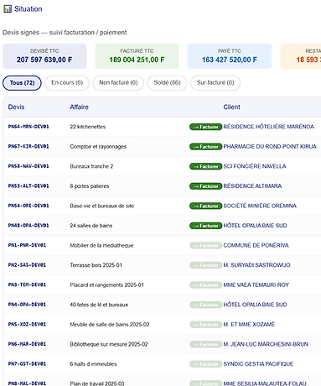The width and height of the screenshot is (321, 386).
Task: Open the quote PN4-OPA-DEV01
Action: [27, 305]
